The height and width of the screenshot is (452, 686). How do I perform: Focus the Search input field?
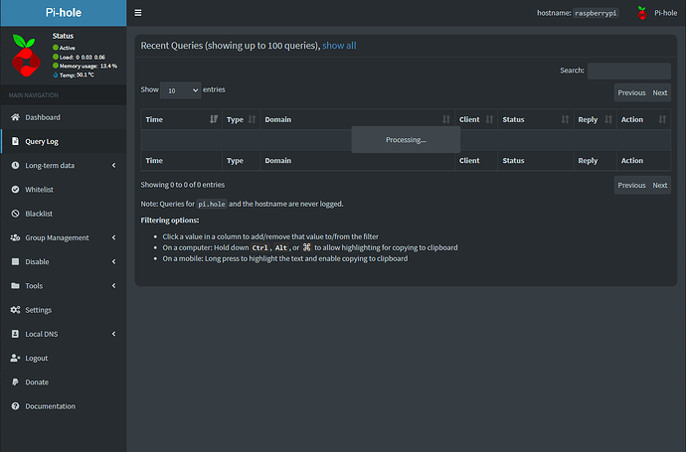pyautogui.click(x=628, y=71)
